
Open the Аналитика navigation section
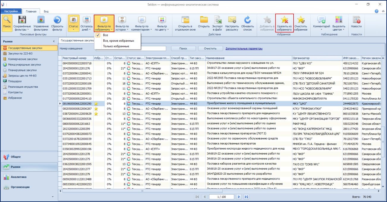click(29, 177)
